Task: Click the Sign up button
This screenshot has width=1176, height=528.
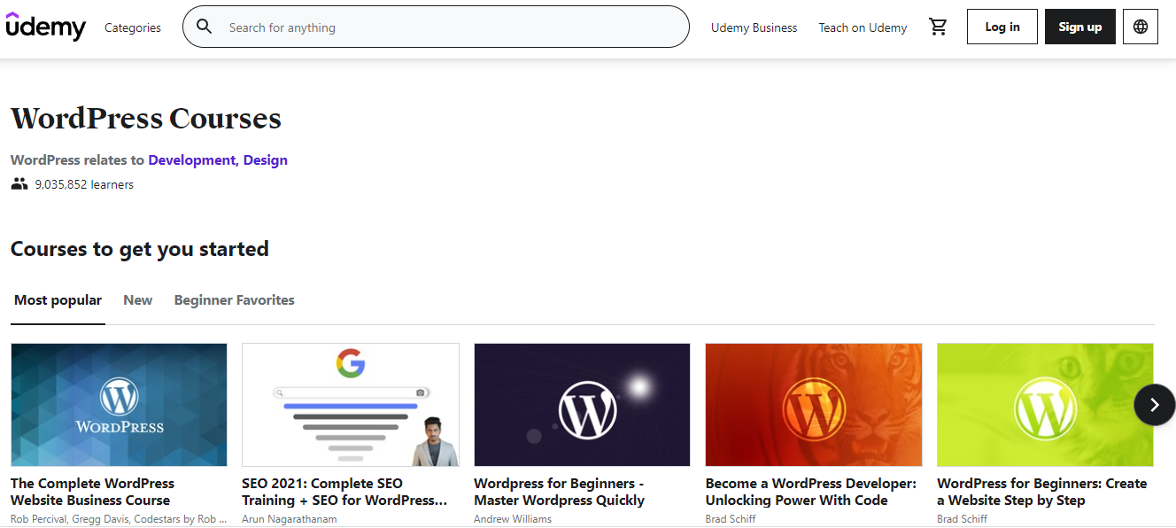Action: (1079, 27)
